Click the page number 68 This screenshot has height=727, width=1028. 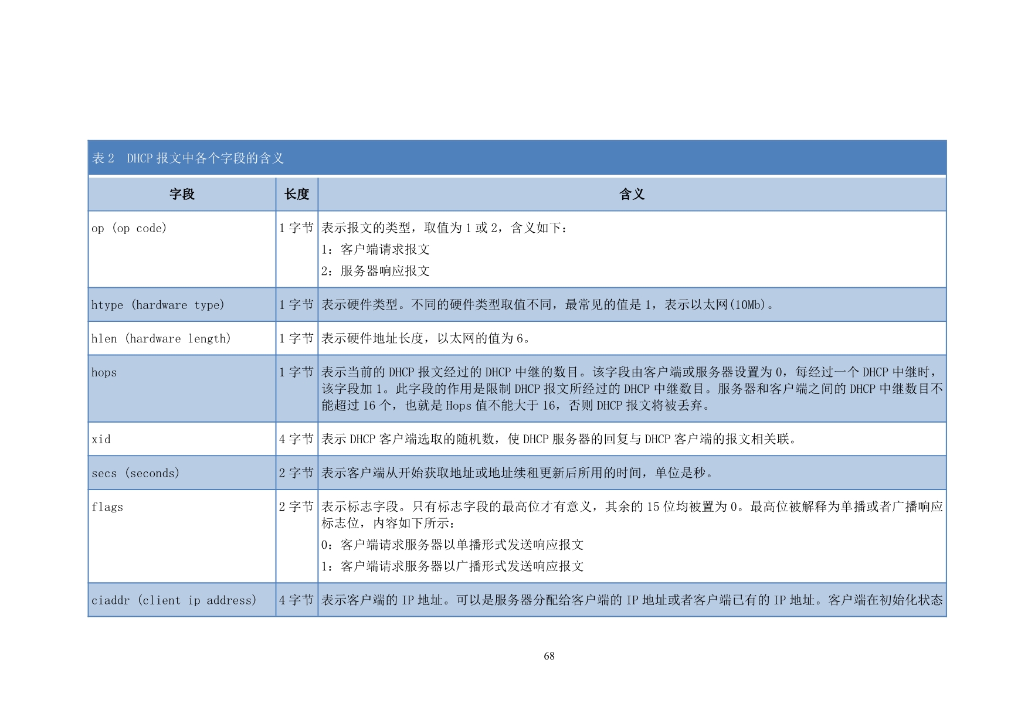click(x=549, y=656)
